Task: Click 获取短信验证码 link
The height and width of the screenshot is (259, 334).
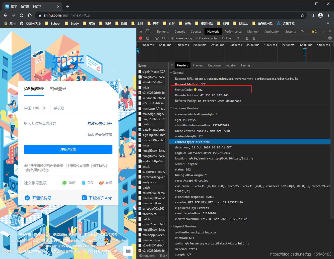Action: 100,124
